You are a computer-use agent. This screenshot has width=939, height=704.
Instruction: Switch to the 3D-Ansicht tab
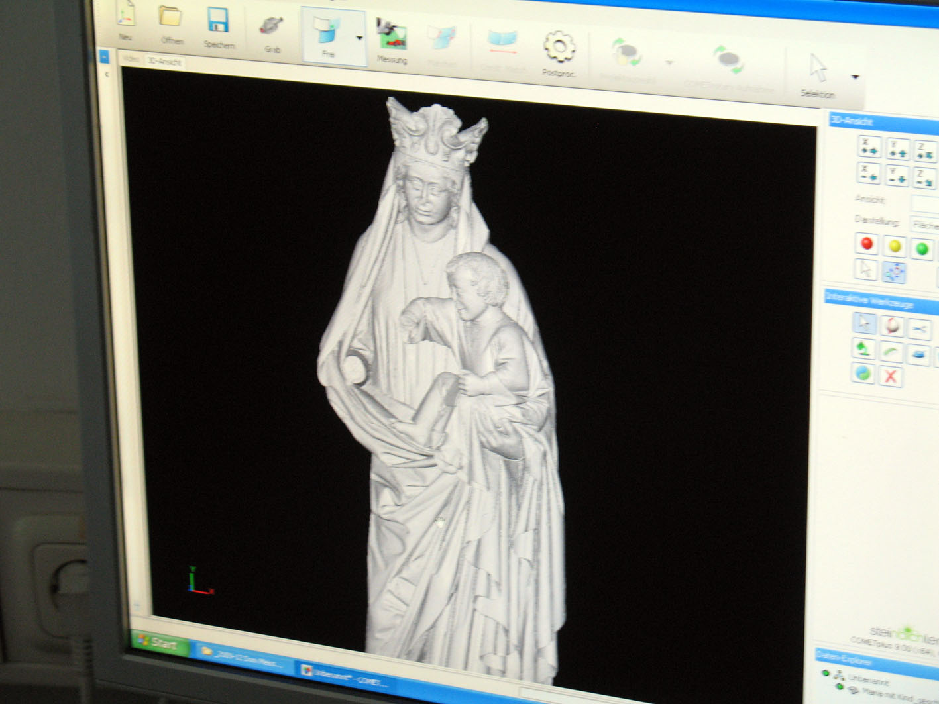tap(163, 61)
